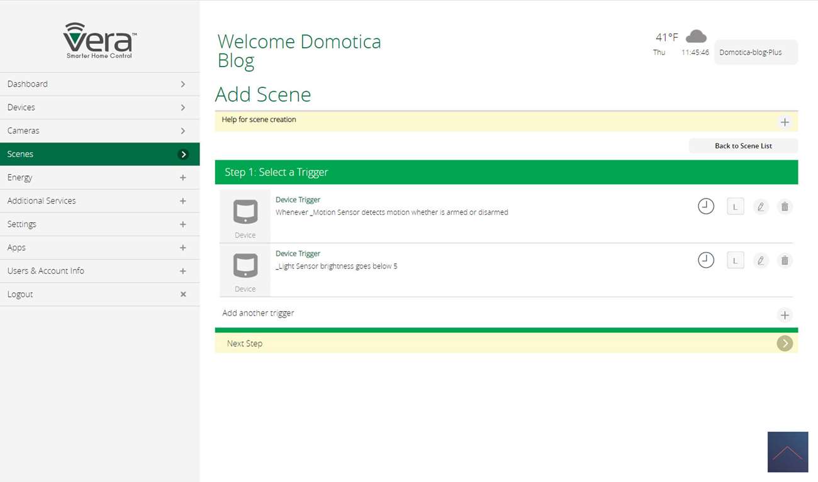Expand Help for scene creation panel
The image size is (818, 482).
coord(785,122)
